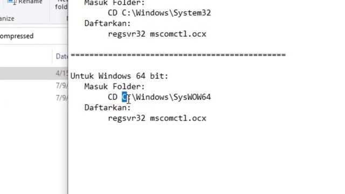The width and height of the screenshot is (345, 194).
Task: Click mscomctl.ocx in the bottom line
Action: coord(178,119)
